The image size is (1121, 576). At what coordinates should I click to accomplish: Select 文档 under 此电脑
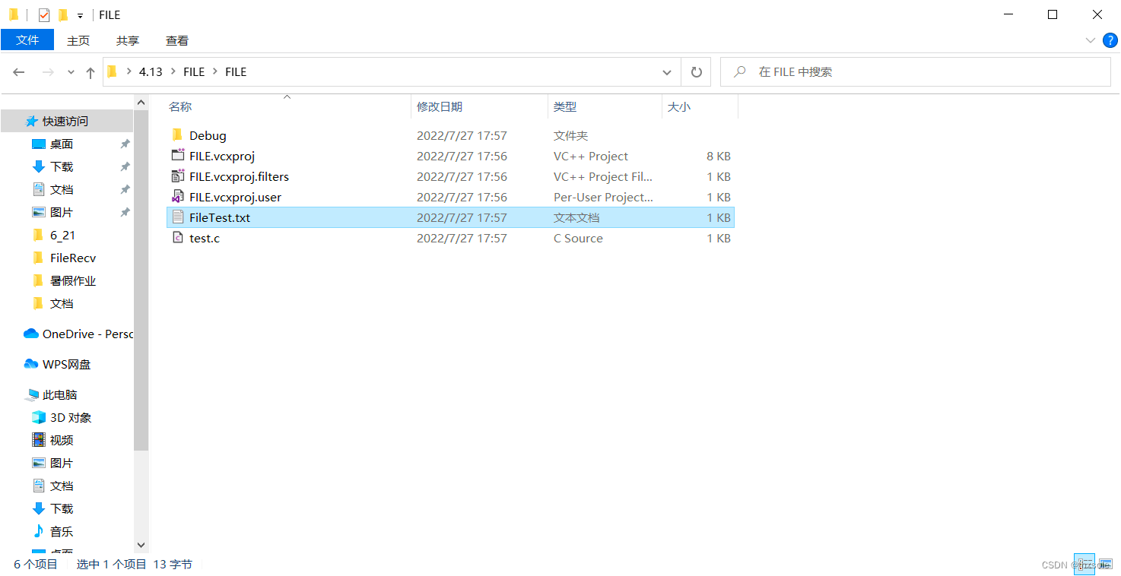(x=62, y=486)
